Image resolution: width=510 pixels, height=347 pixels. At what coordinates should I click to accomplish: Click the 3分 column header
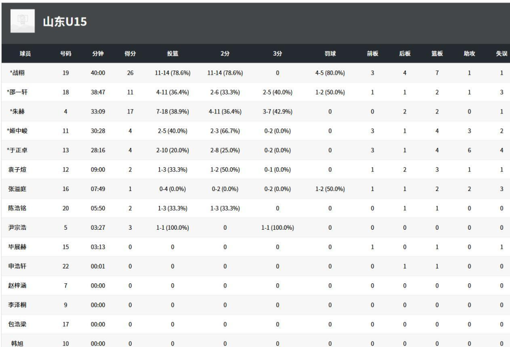pyautogui.click(x=277, y=53)
